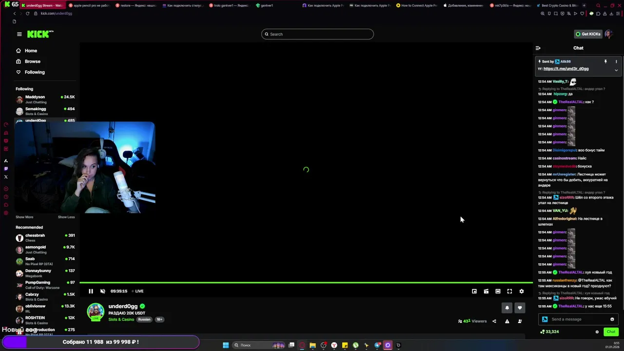Click the Windows Start button

click(226, 345)
